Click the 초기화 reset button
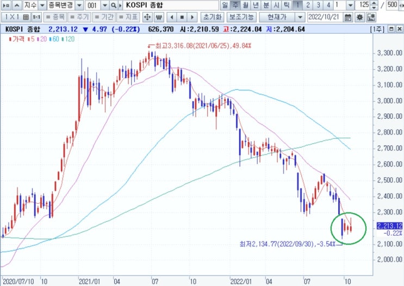This screenshot has width=404, height=286. click(x=212, y=17)
